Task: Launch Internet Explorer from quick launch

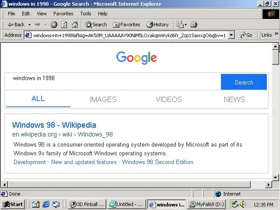Action: [46, 204]
